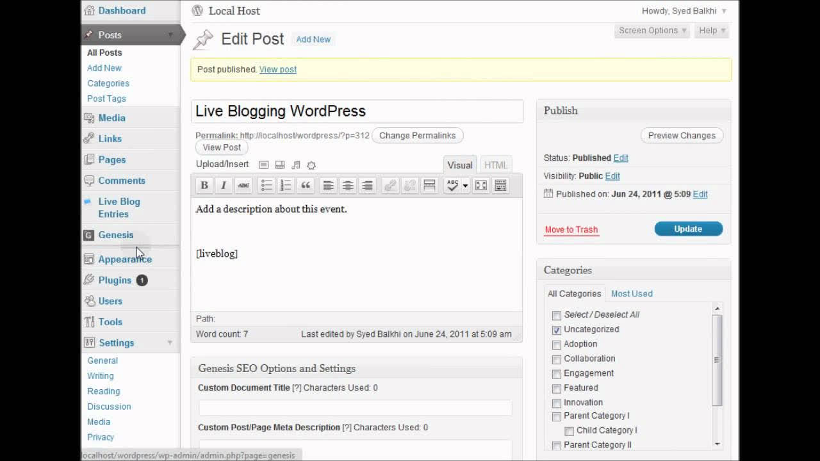Screen dimensions: 820x461
Task: Show the kitchen sink toolbar row
Action: tap(500, 186)
